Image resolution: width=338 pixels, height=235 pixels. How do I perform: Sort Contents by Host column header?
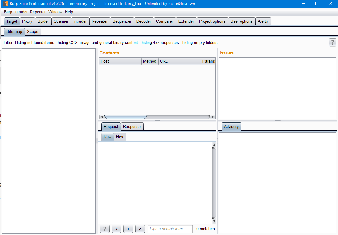click(120, 61)
